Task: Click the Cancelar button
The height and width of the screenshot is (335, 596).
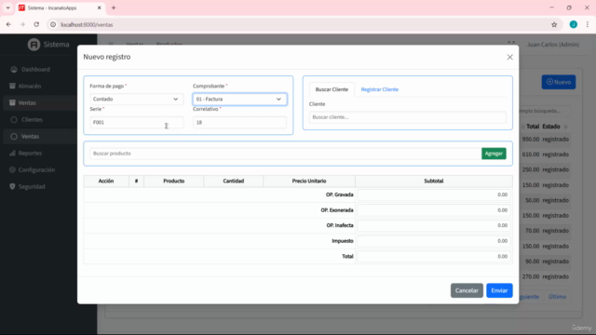Action: coord(467,290)
